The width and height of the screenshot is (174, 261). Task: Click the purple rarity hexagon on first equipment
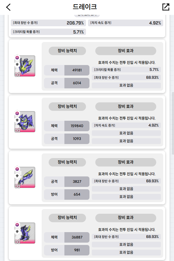tap(17, 57)
